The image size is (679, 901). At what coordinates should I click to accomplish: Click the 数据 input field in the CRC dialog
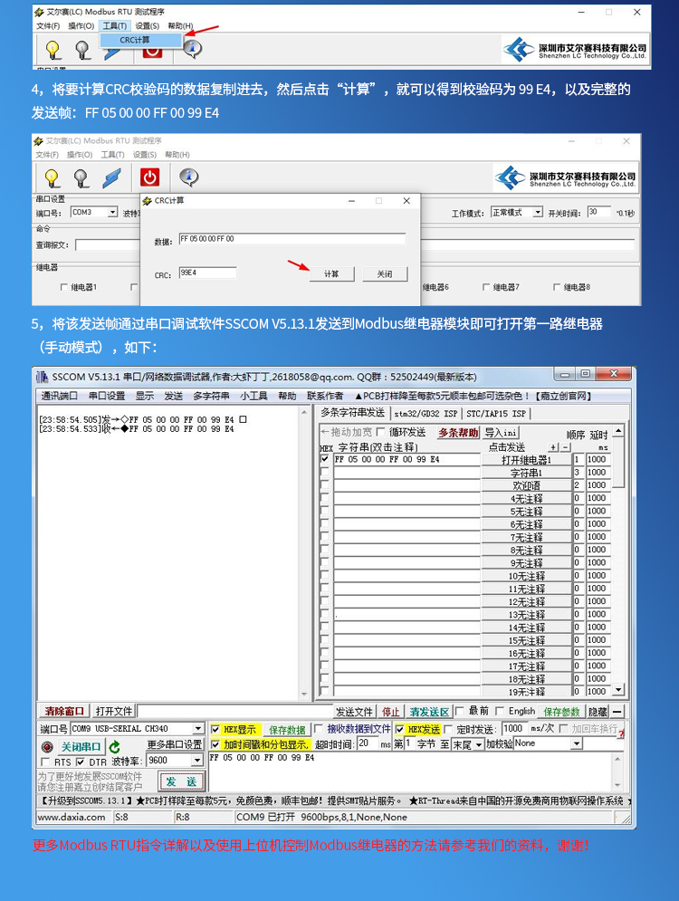pyautogui.click(x=292, y=239)
